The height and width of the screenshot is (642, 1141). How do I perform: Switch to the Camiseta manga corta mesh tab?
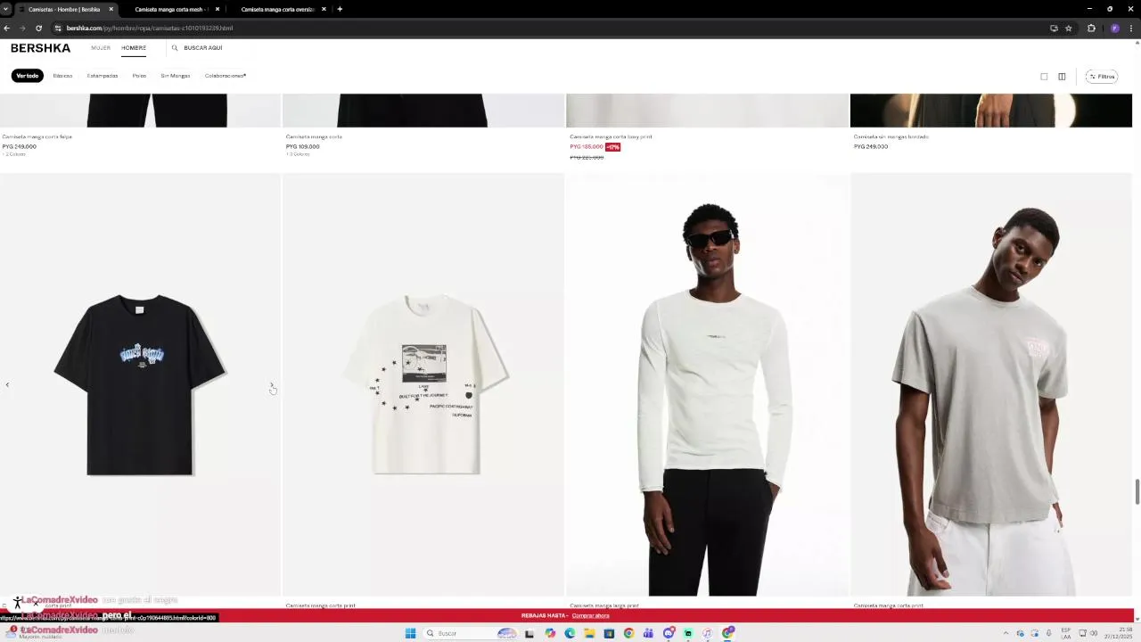(171, 9)
